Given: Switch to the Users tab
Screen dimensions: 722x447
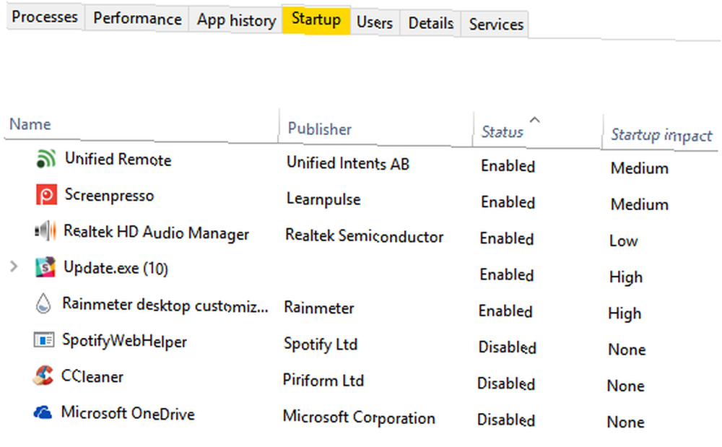Looking at the screenshot, I should click(x=374, y=22).
